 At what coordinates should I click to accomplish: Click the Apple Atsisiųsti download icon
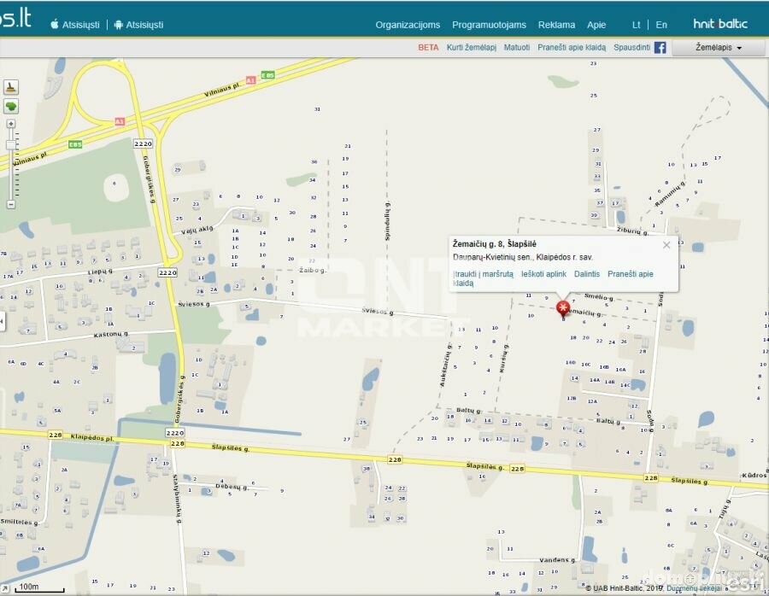[55, 25]
